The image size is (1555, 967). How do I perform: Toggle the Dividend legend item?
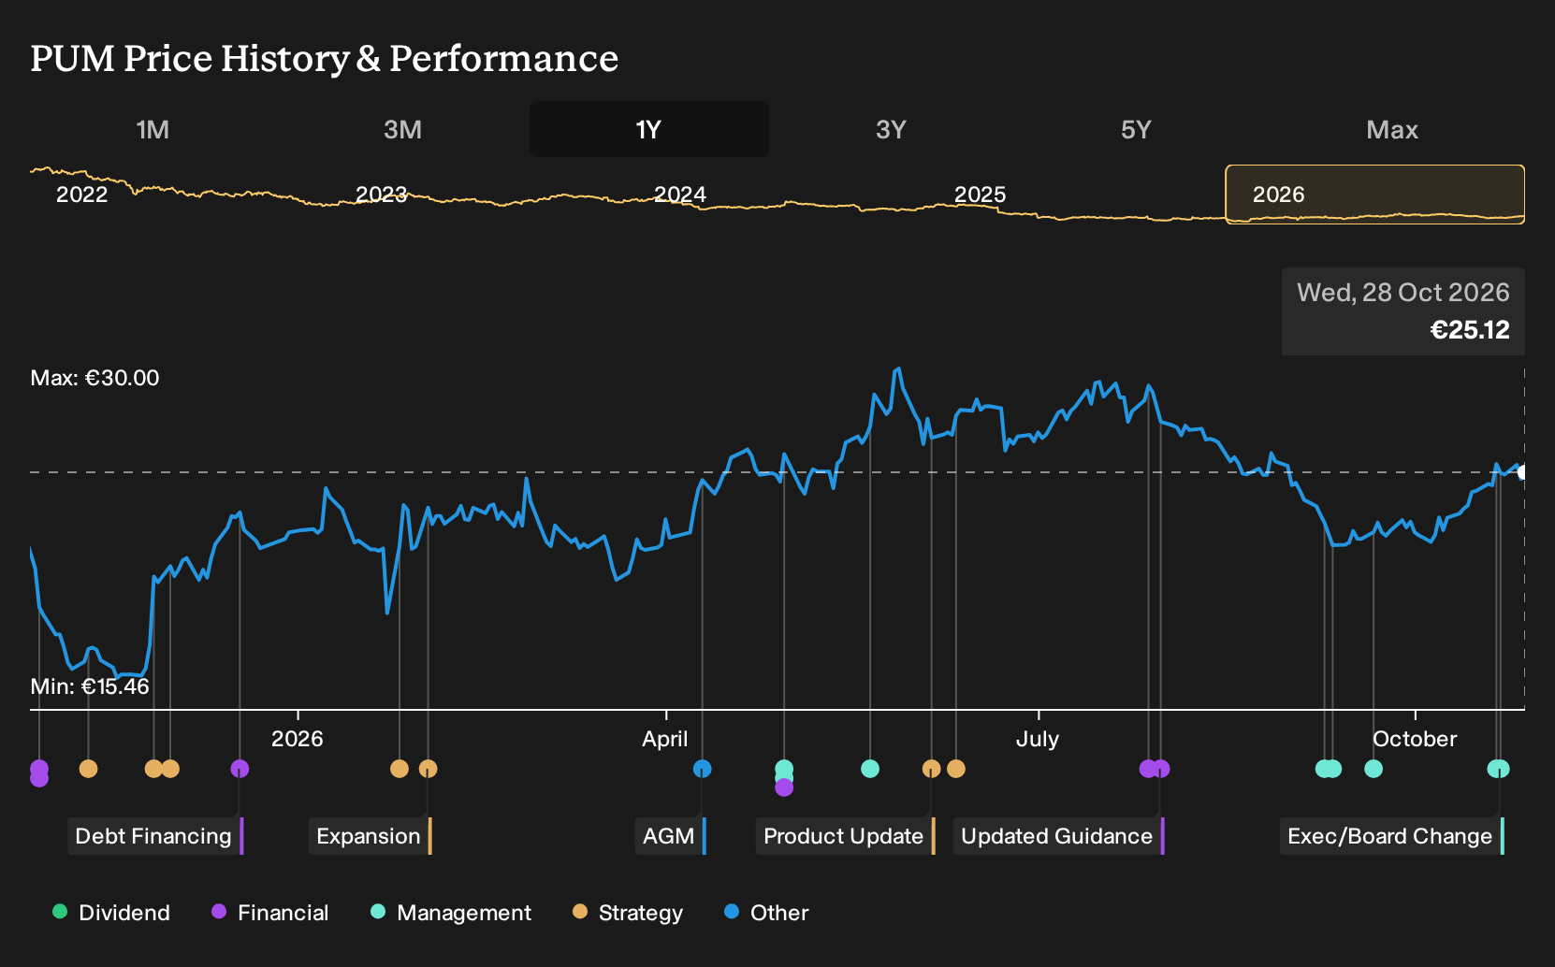pyautogui.click(x=111, y=913)
